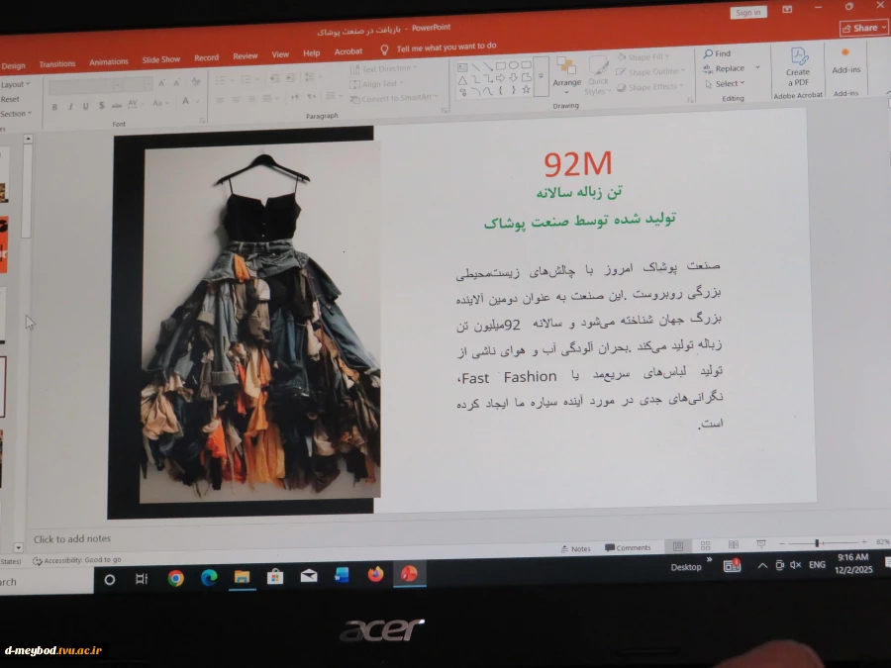Open the Select dropdown
Viewport: 891px width, 668px height.
(x=725, y=83)
